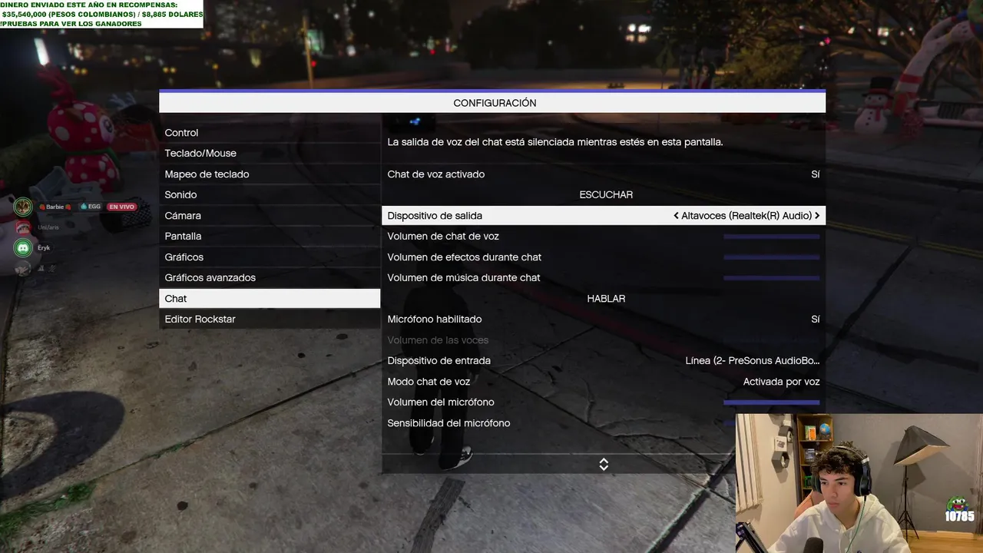This screenshot has width=983, height=553.
Task: Toggle Micrófono habilitado Sí value
Action: click(x=816, y=319)
